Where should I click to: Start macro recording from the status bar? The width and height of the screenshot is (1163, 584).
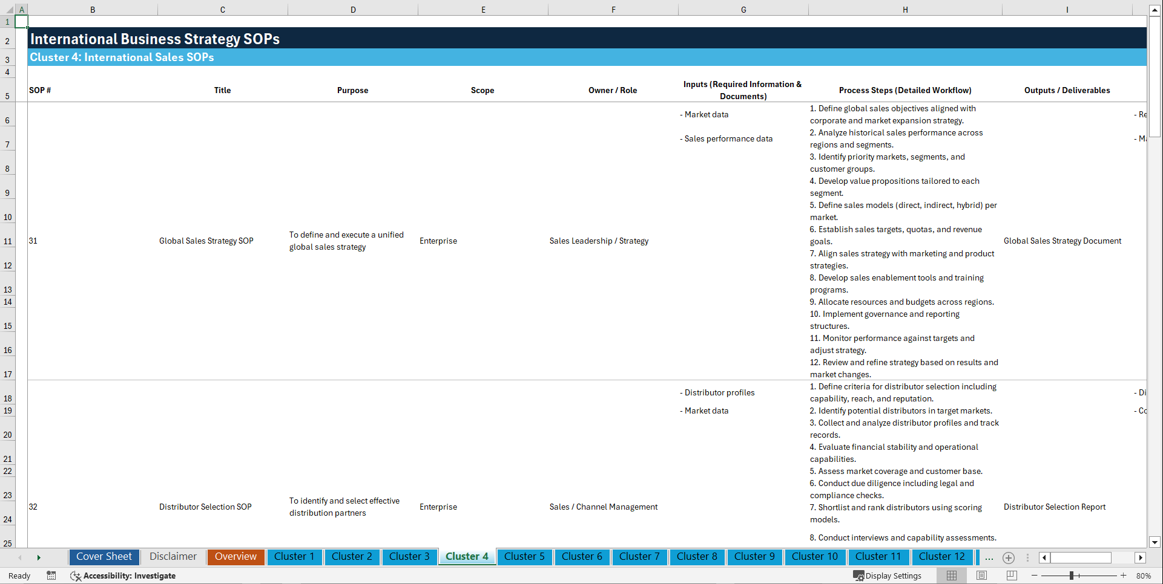tap(51, 576)
